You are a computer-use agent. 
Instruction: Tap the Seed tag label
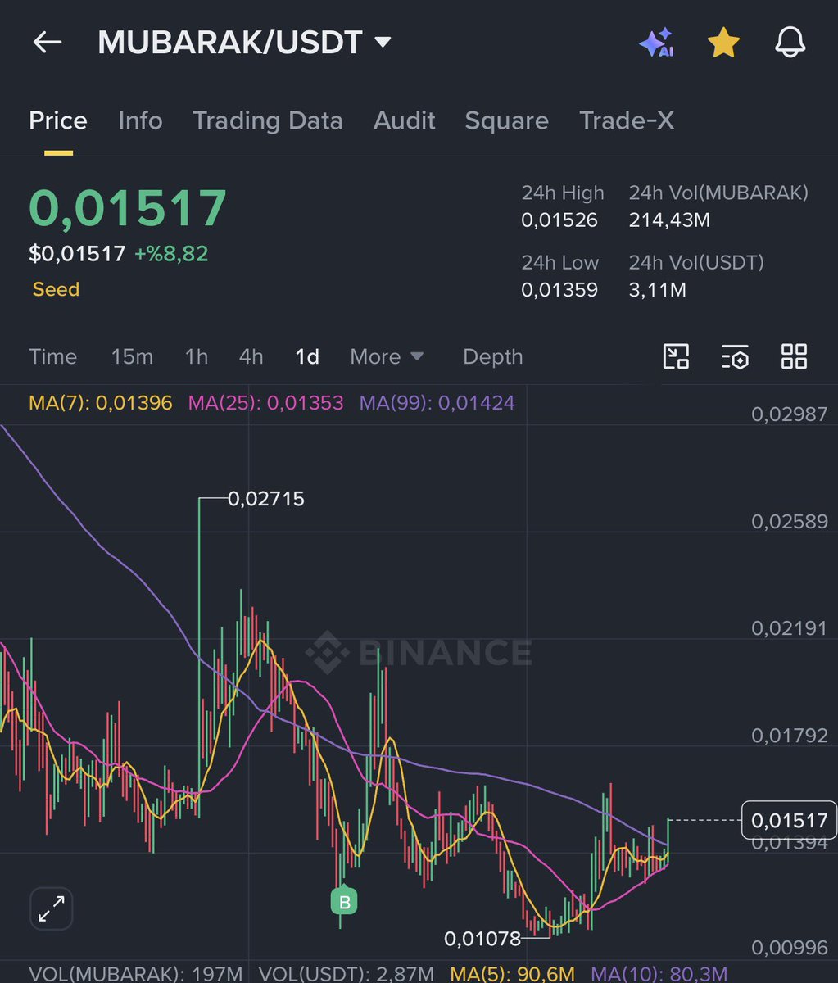56,289
